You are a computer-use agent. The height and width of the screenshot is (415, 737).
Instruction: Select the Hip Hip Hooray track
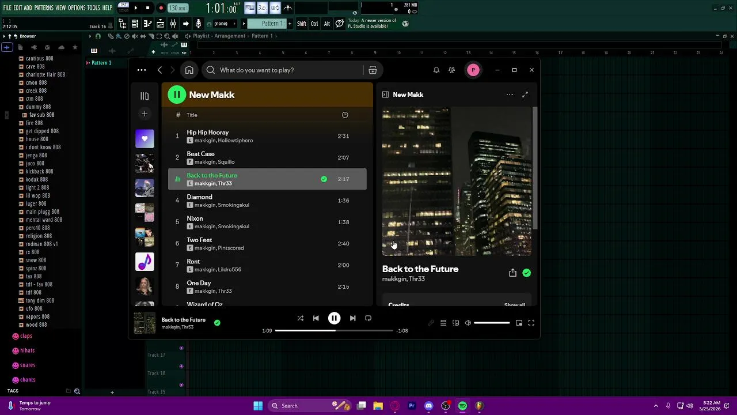pyautogui.click(x=267, y=136)
